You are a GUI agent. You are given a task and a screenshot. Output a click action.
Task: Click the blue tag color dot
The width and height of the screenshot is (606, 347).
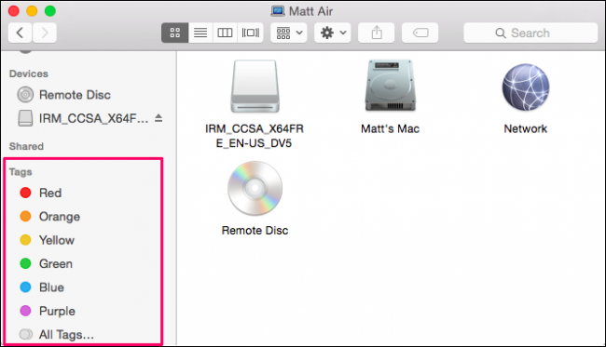[25, 287]
